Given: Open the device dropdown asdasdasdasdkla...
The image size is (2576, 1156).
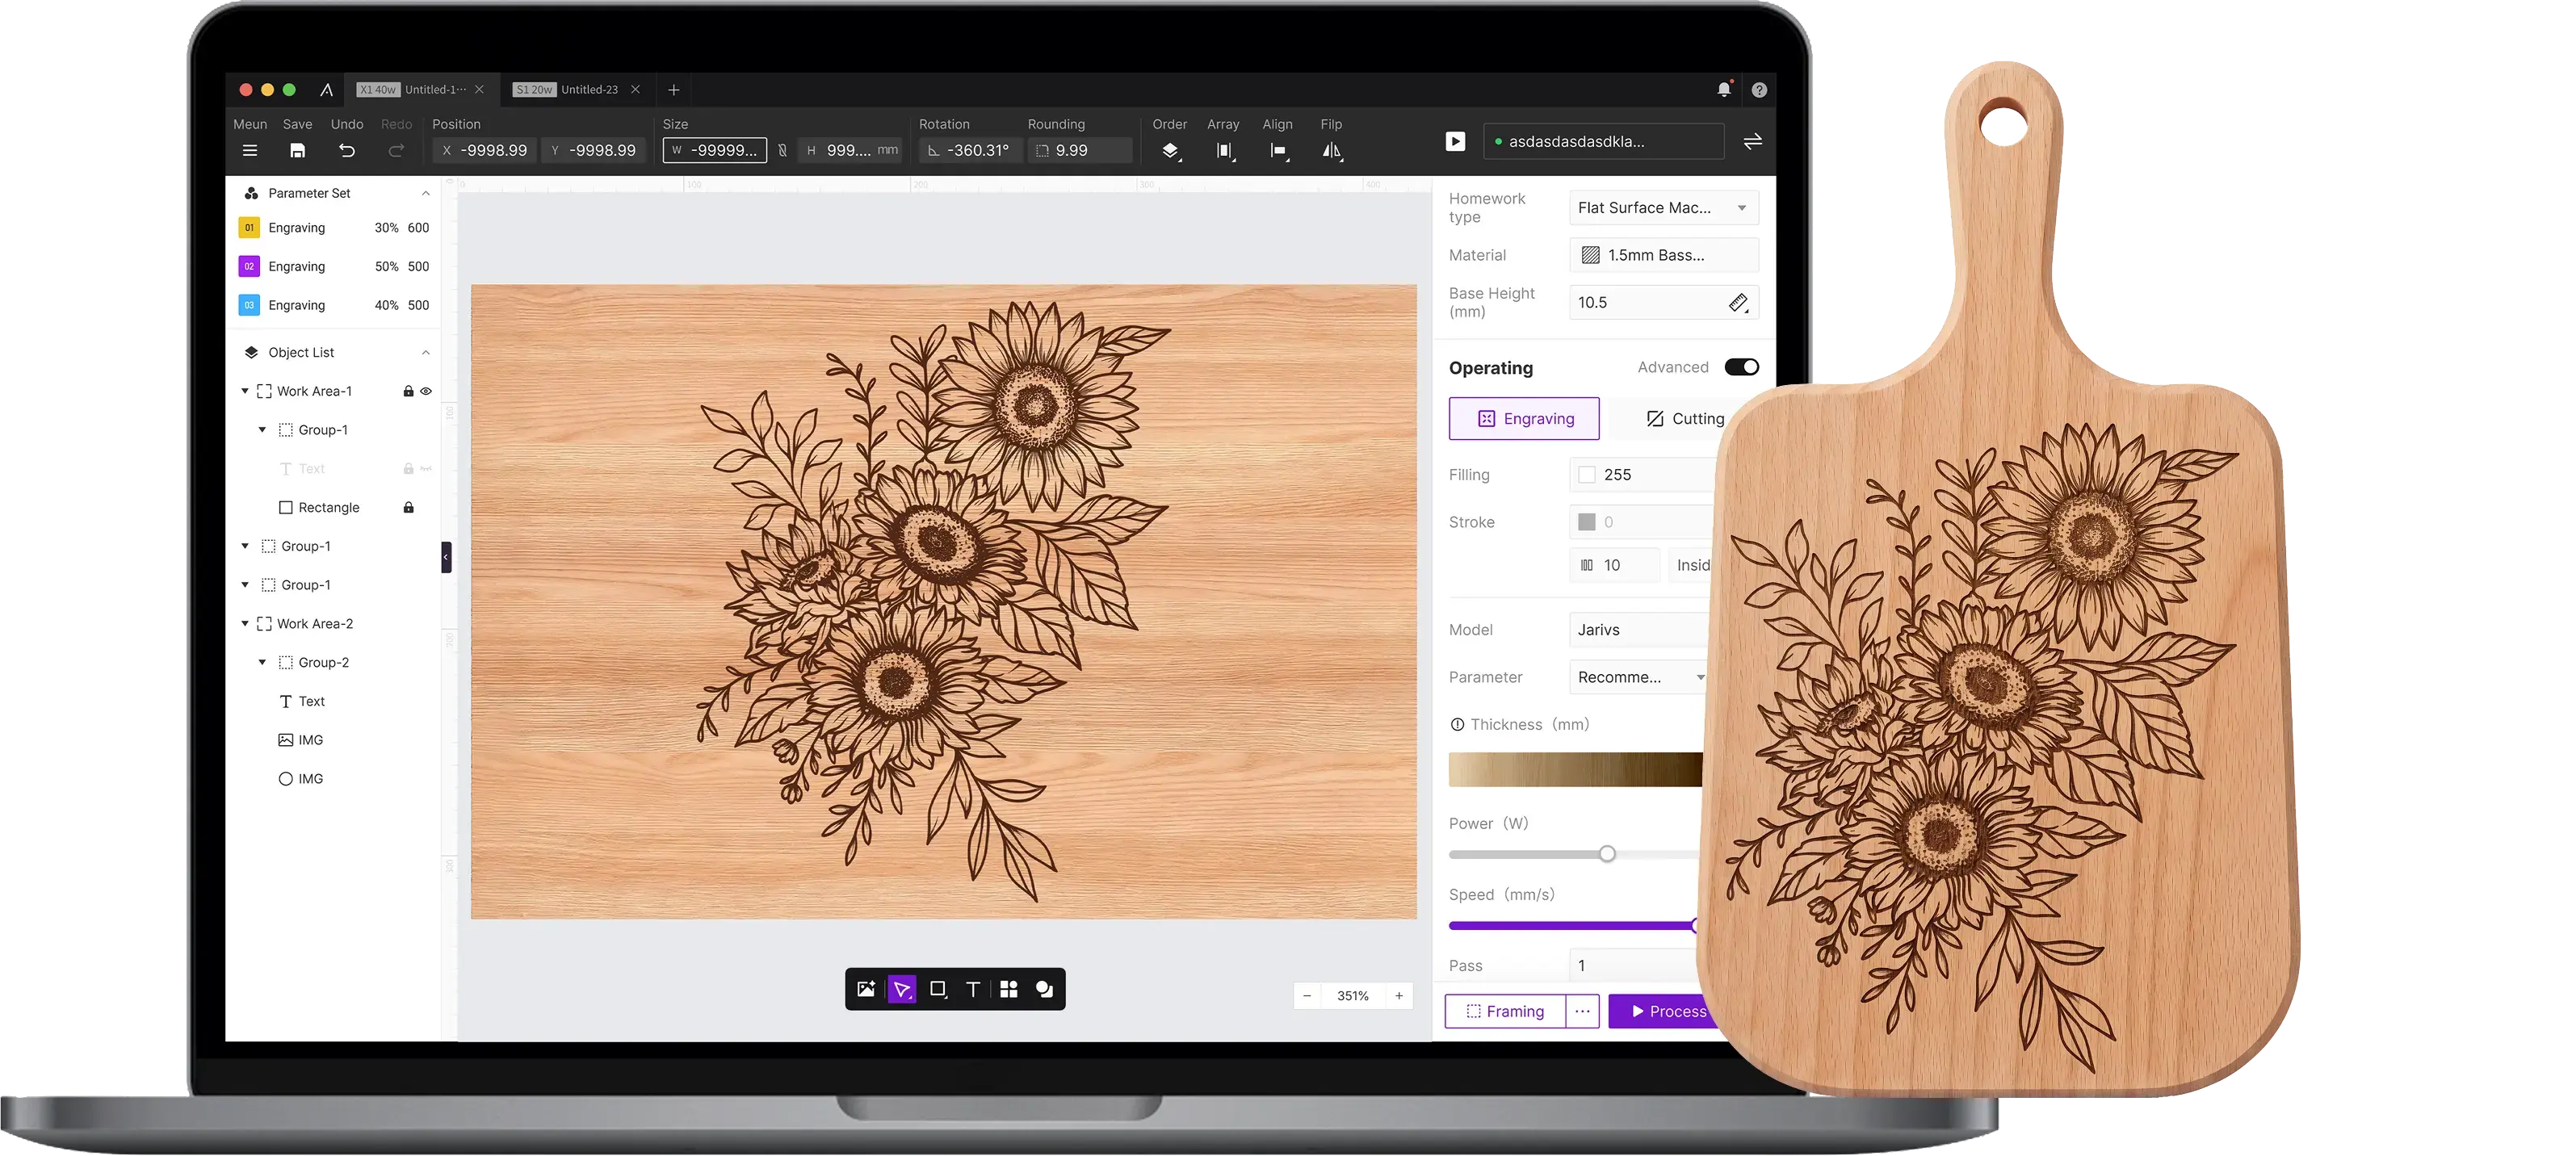Looking at the screenshot, I should [1604, 142].
